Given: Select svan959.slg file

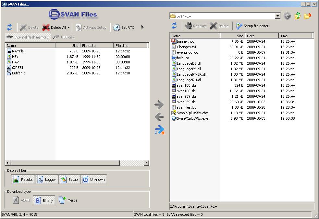Looking at the screenshot, I should point(184,96).
